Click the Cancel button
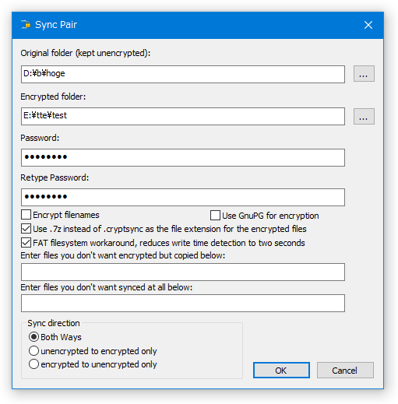The image size is (398, 404). (345, 370)
